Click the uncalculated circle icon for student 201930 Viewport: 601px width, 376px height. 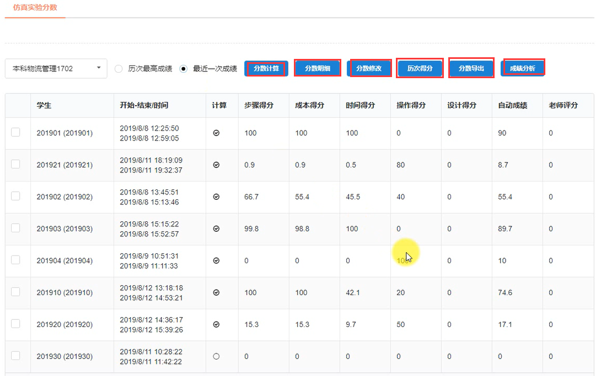click(216, 356)
